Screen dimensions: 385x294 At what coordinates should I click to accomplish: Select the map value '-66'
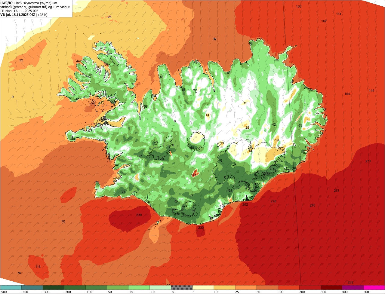183,90
